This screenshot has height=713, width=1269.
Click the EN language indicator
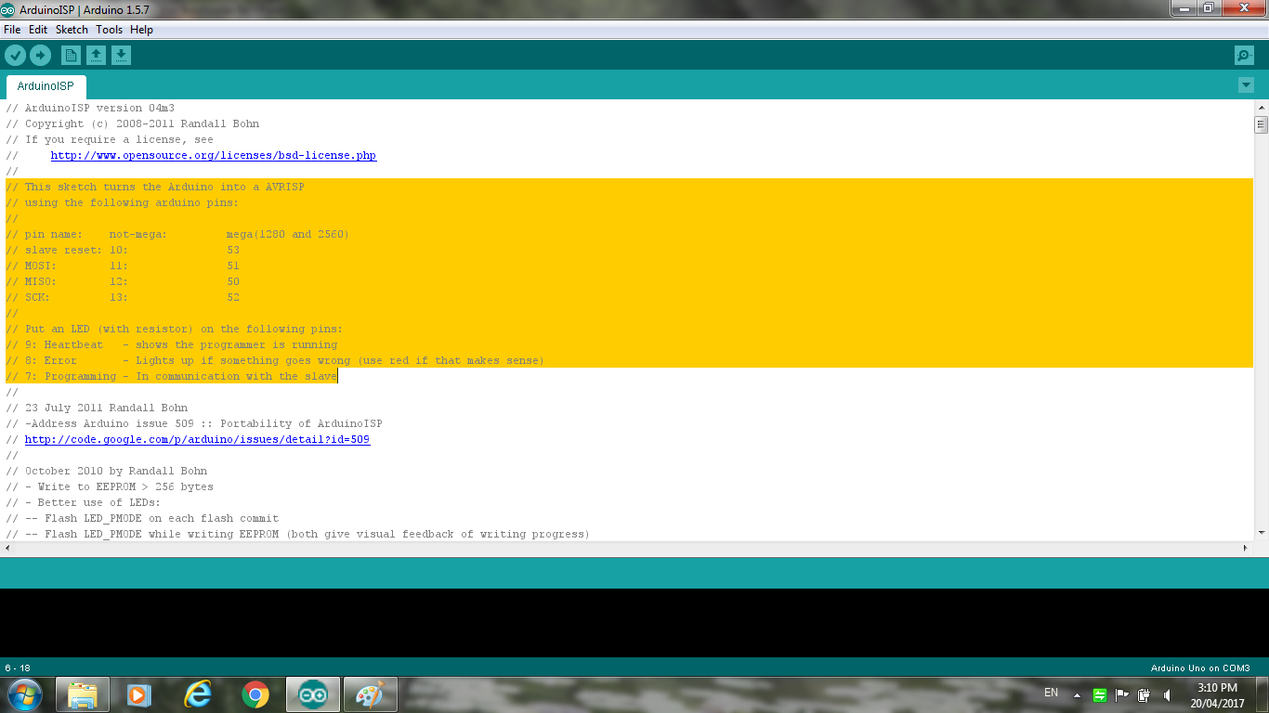coord(1051,693)
